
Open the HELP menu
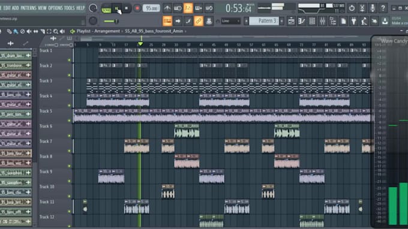[x=80, y=8]
